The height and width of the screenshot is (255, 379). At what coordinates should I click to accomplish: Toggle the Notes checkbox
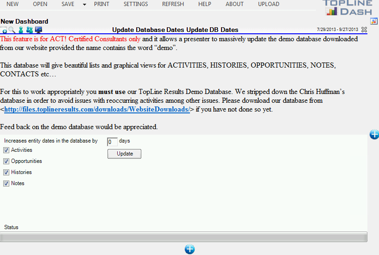click(x=6, y=184)
